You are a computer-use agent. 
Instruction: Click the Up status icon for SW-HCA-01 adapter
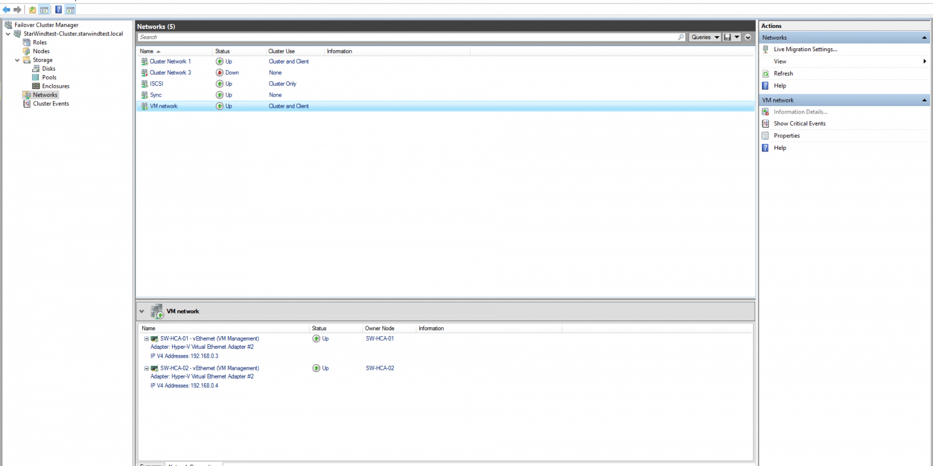(x=316, y=339)
